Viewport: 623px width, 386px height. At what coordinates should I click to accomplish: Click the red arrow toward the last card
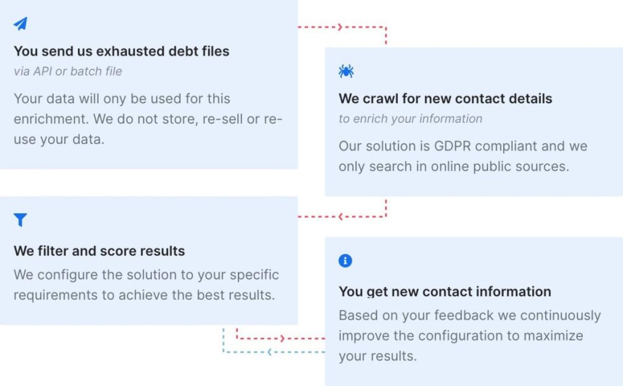[x=282, y=338]
